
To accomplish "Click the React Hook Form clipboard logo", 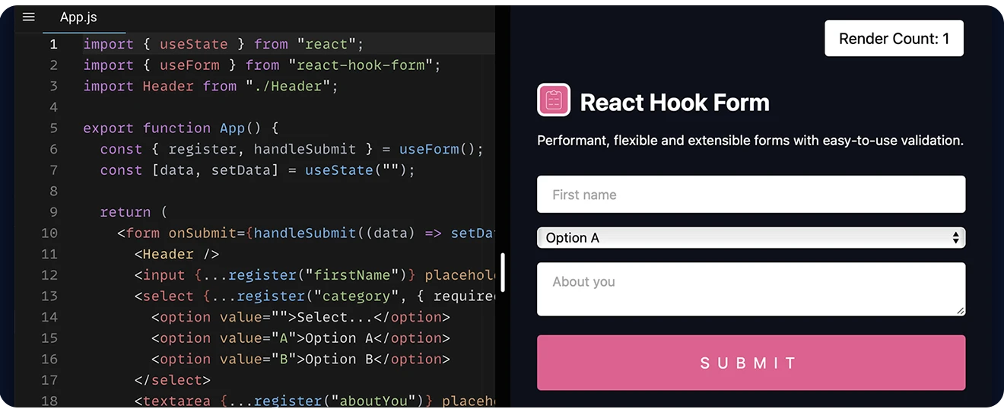I will pos(554,100).
